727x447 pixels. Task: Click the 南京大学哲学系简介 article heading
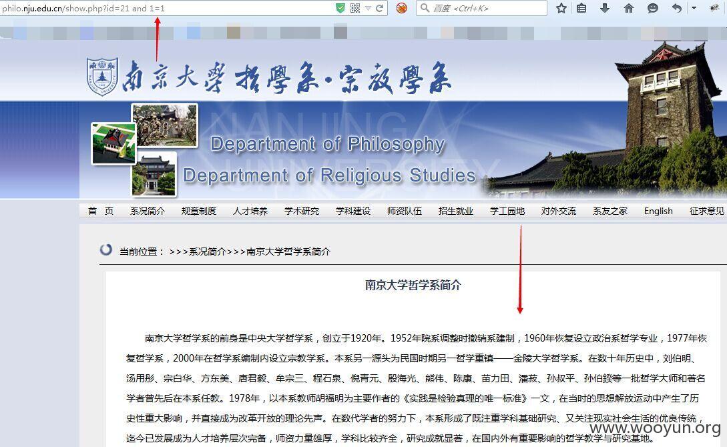click(413, 285)
